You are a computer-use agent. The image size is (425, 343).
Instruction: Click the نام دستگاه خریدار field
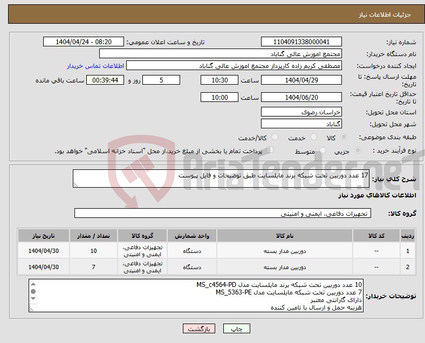point(221,53)
